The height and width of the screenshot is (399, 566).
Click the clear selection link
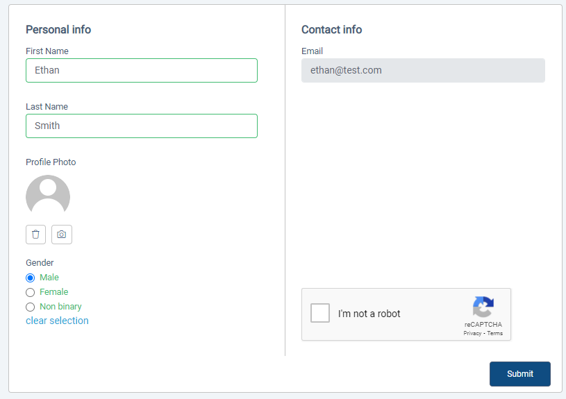pyautogui.click(x=57, y=321)
